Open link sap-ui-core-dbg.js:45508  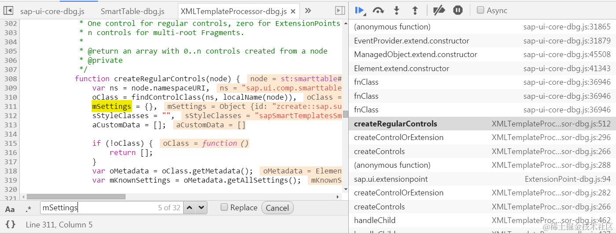pyautogui.click(x=567, y=54)
